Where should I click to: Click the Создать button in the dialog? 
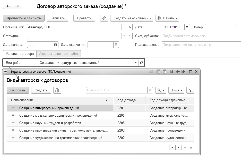tap(41, 90)
